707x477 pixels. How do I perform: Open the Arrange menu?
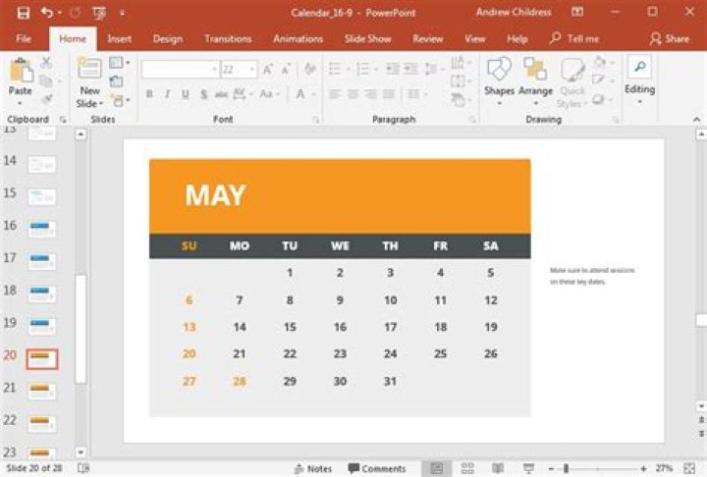tap(535, 81)
